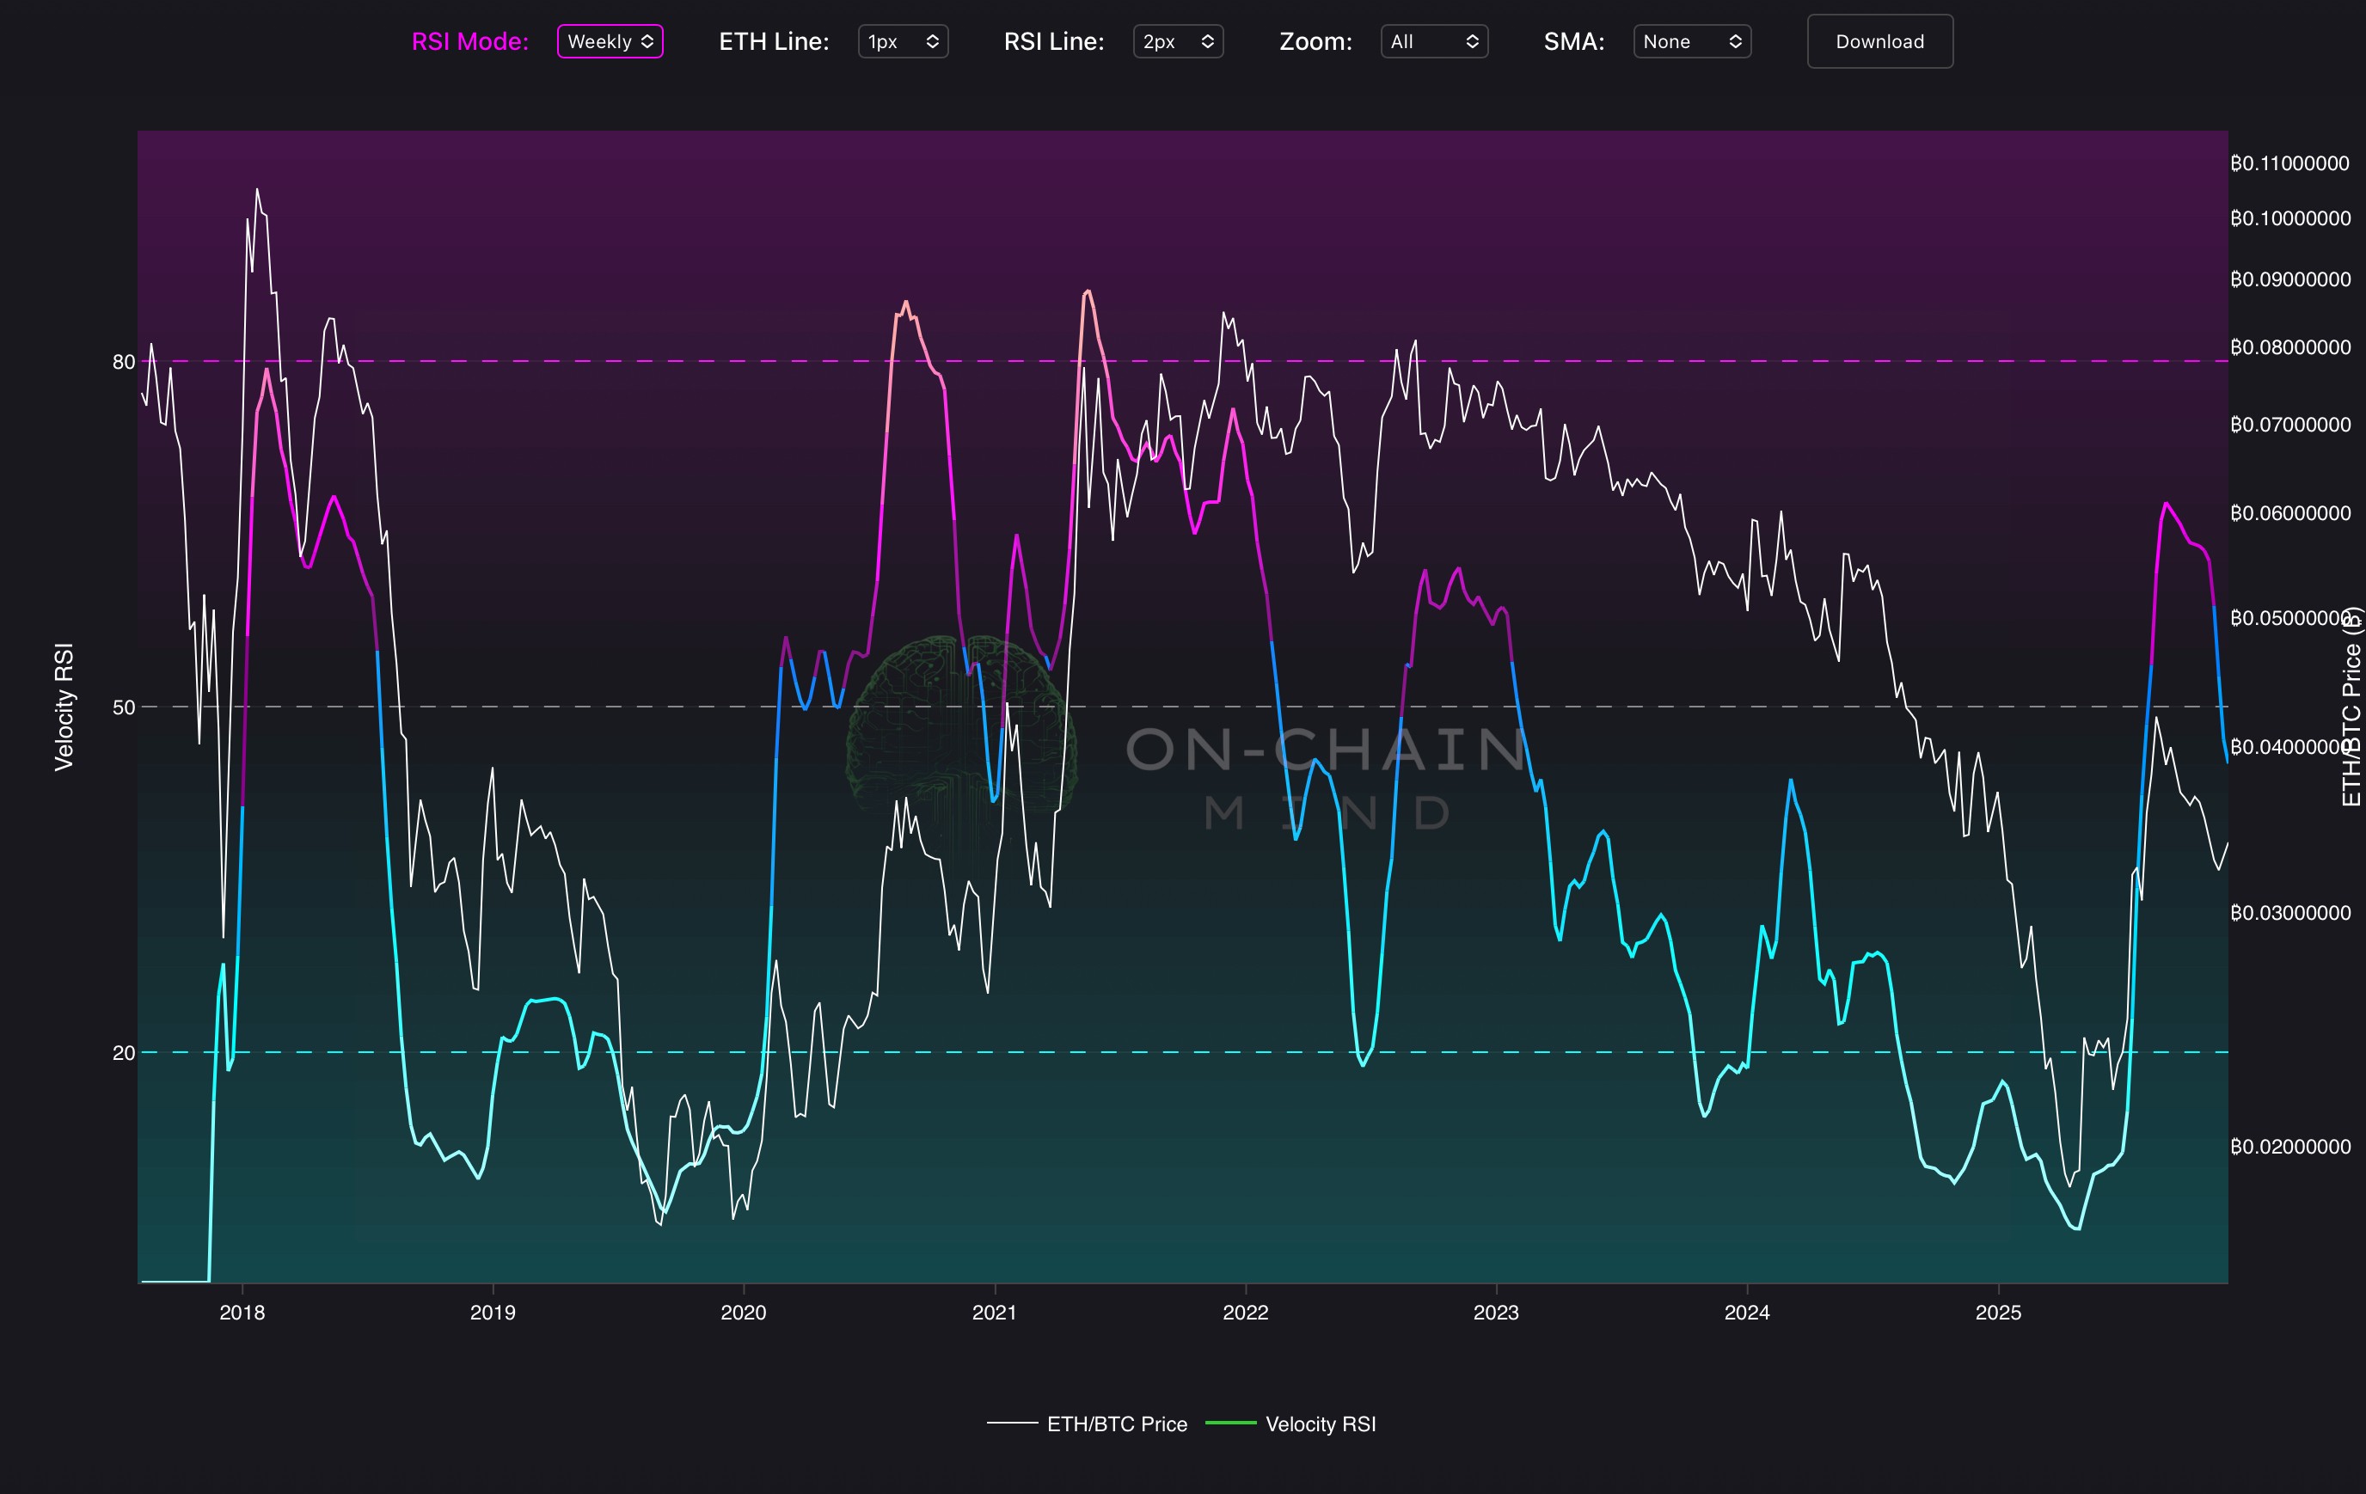Click the green Velocity RSI legend line
This screenshot has height=1494, width=2366.
click(x=1230, y=1423)
